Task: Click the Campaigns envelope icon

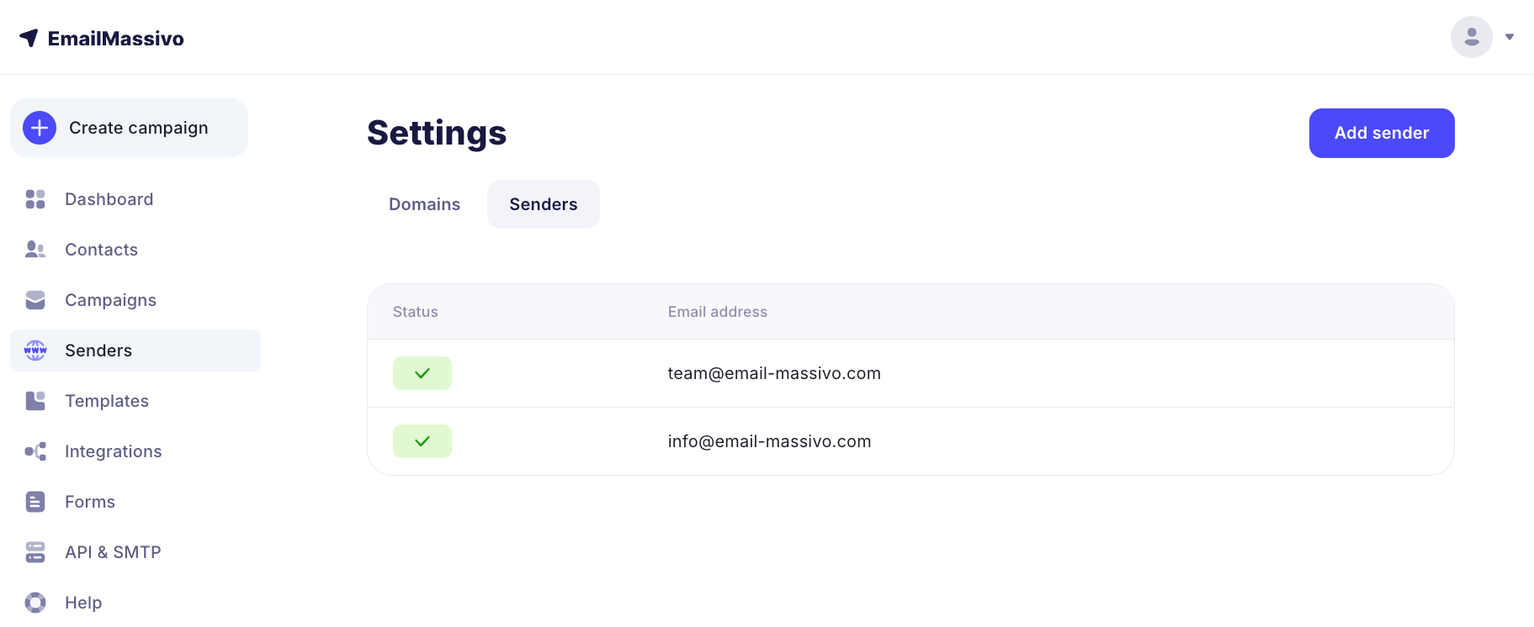Action: [35, 300]
